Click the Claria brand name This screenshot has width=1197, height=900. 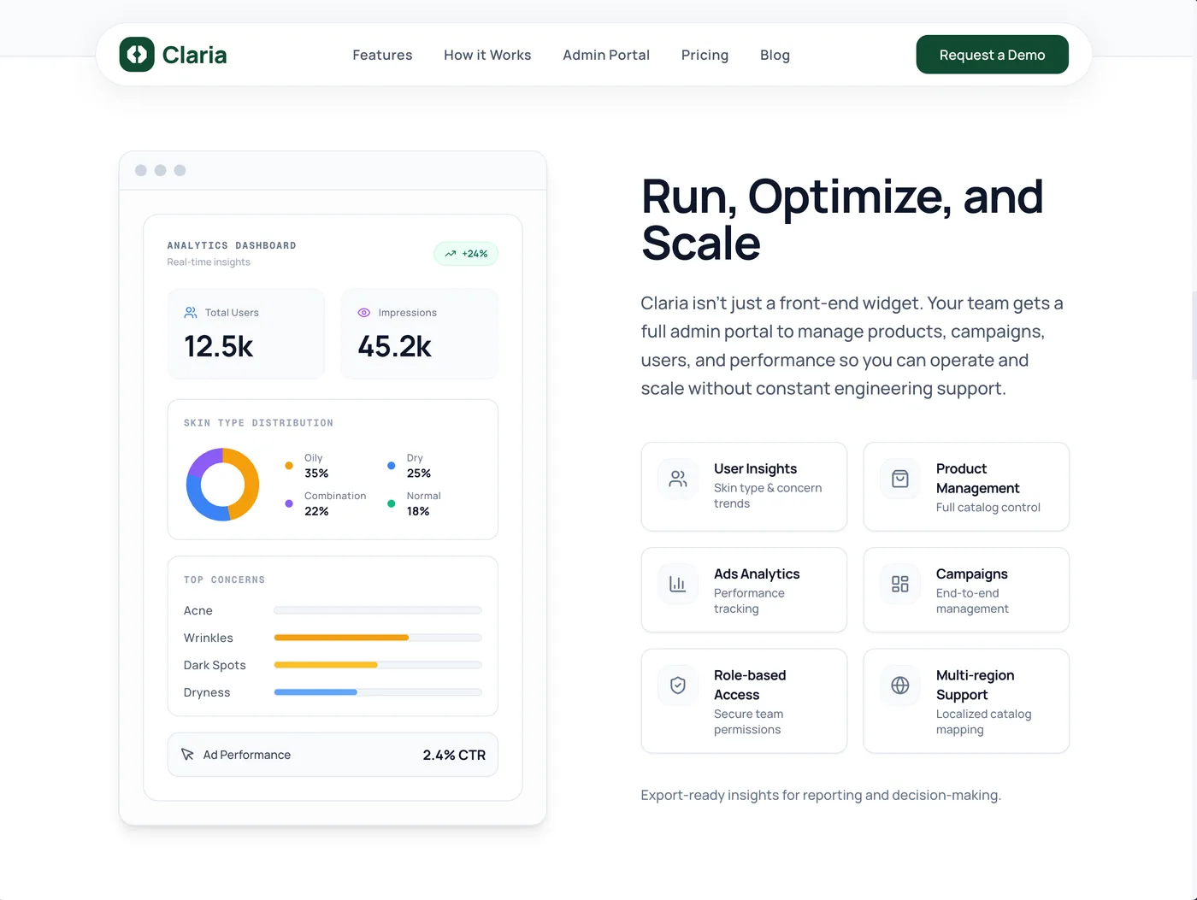point(195,55)
